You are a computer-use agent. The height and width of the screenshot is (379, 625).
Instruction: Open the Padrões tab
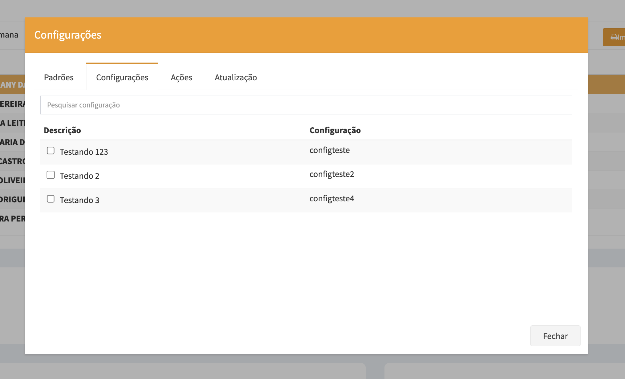pos(59,77)
